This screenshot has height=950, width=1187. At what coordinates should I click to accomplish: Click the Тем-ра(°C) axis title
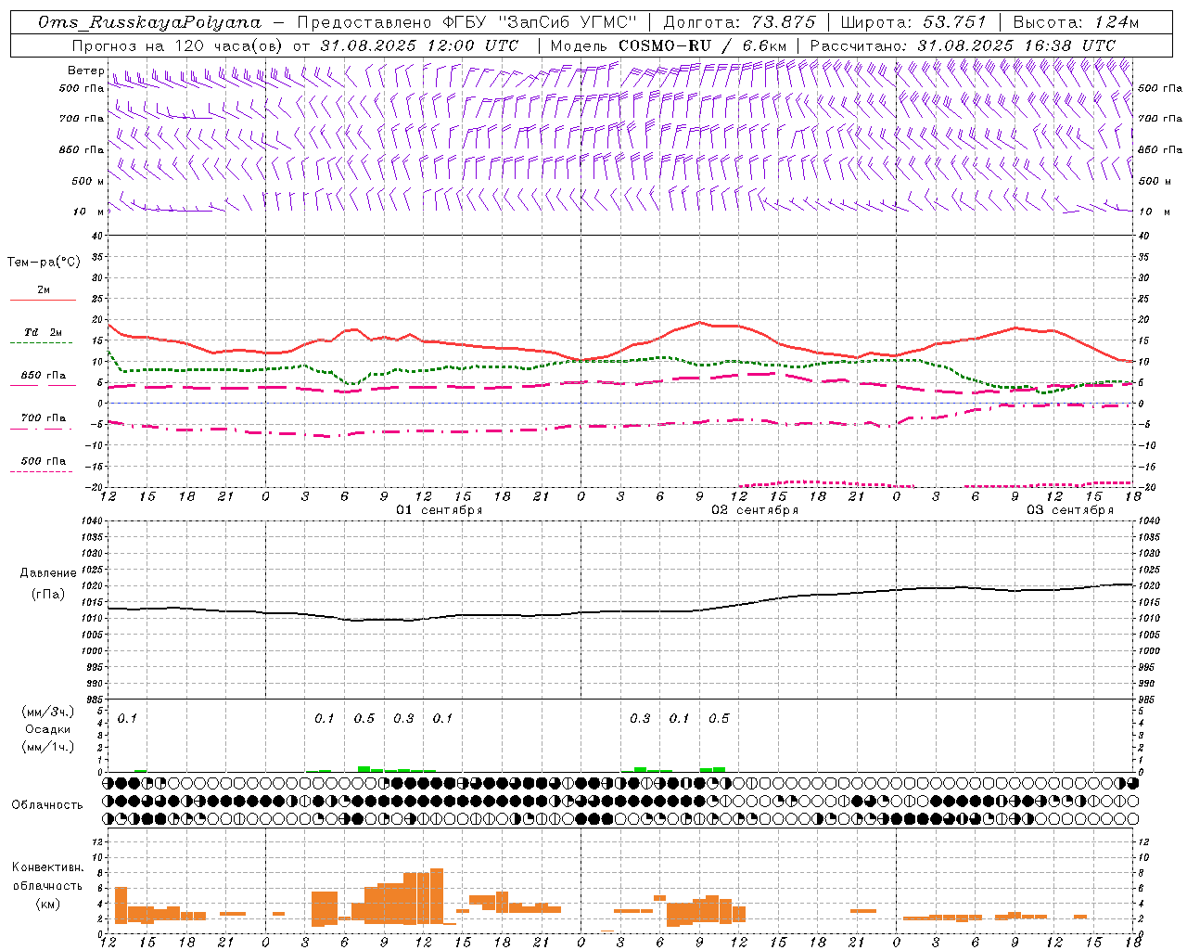pyautogui.click(x=44, y=263)
